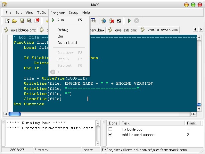205x154 pixels.
Task: Delete a todo task with the red X scroll icon
Action: (111, 21)
